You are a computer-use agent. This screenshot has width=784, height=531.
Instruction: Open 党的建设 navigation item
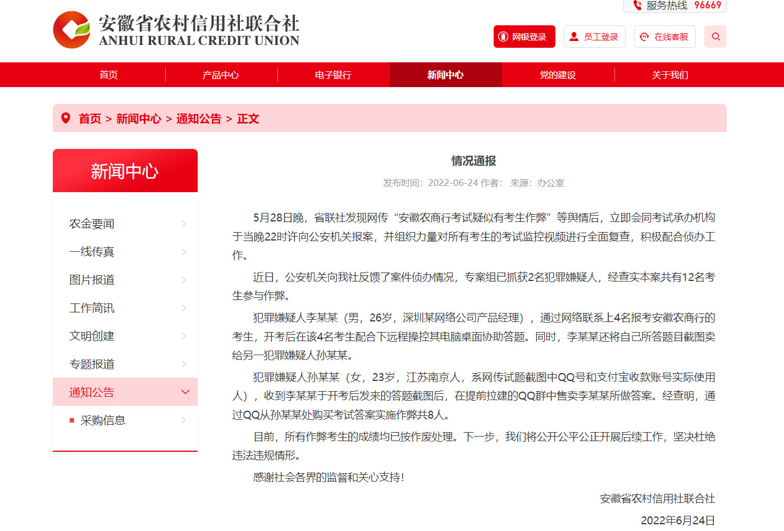558,75
